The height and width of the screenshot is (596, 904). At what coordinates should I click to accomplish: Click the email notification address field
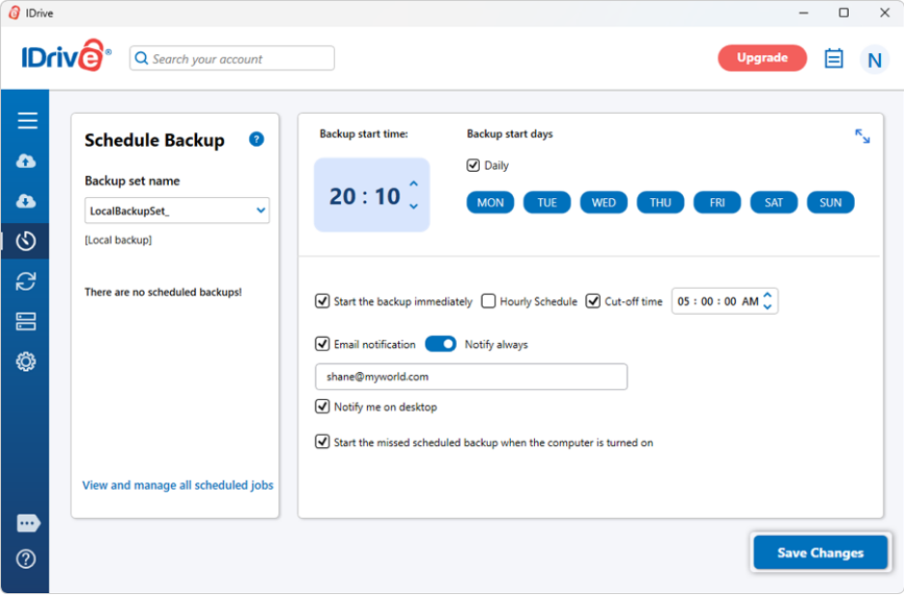click(x=471, y=377)
